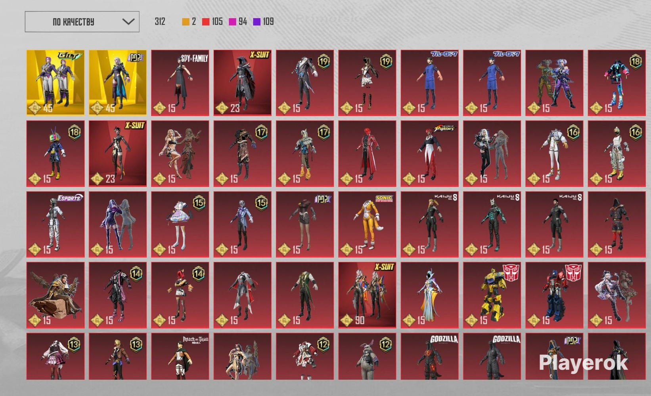Select the yellow Bumblebee Transformers outfit
The image size is (651, 396).
point(492,295)
